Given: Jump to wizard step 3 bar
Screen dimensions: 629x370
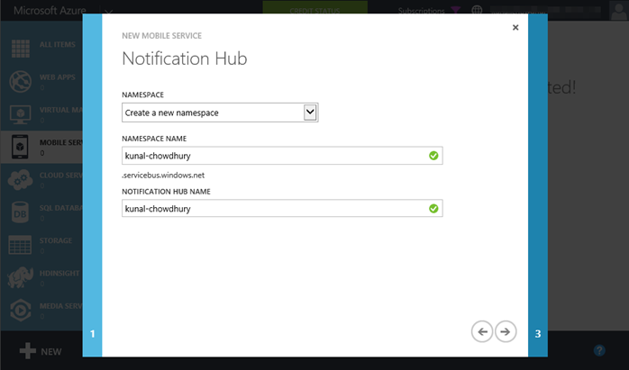Looking at the screenshot, I should pyautogui.click(x=538, y=185).
